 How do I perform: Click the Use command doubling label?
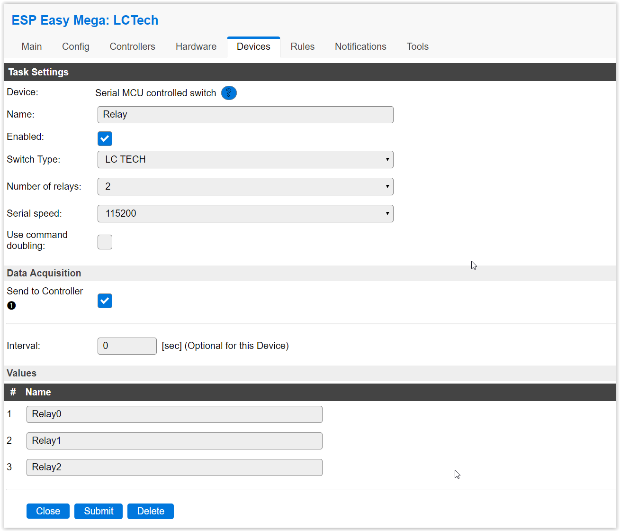37,240
